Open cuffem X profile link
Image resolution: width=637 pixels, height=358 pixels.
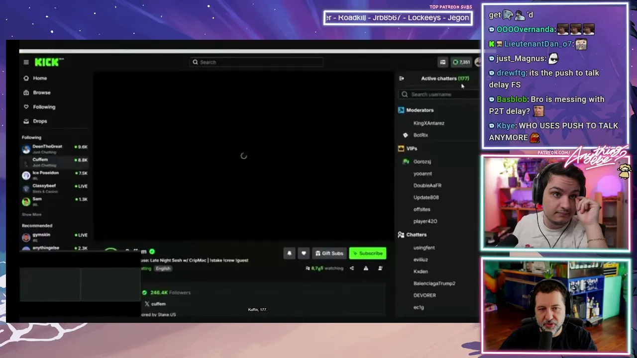(x=155, y=304)
